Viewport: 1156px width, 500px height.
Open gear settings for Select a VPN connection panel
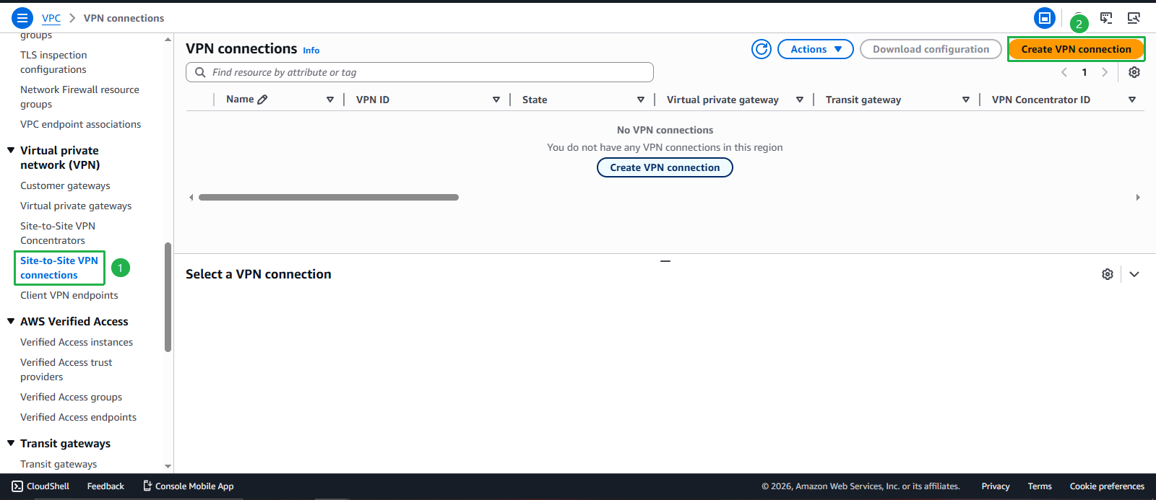(x=1107, y=274)
